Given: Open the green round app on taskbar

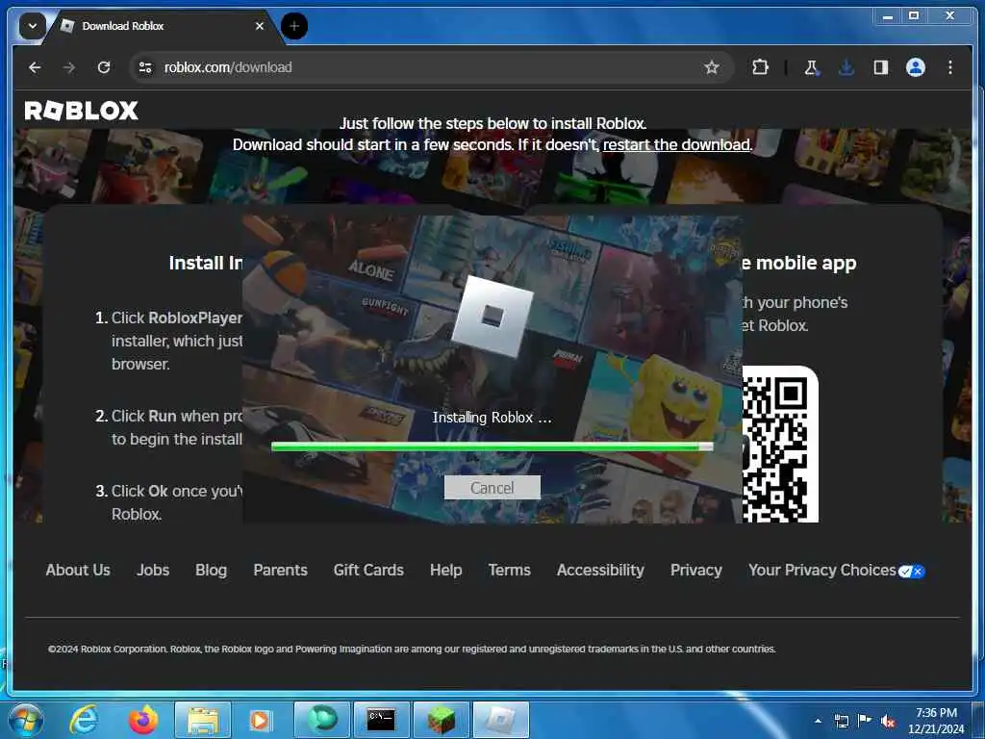Looking at the screenshot, I should click(x=321, y=720).
